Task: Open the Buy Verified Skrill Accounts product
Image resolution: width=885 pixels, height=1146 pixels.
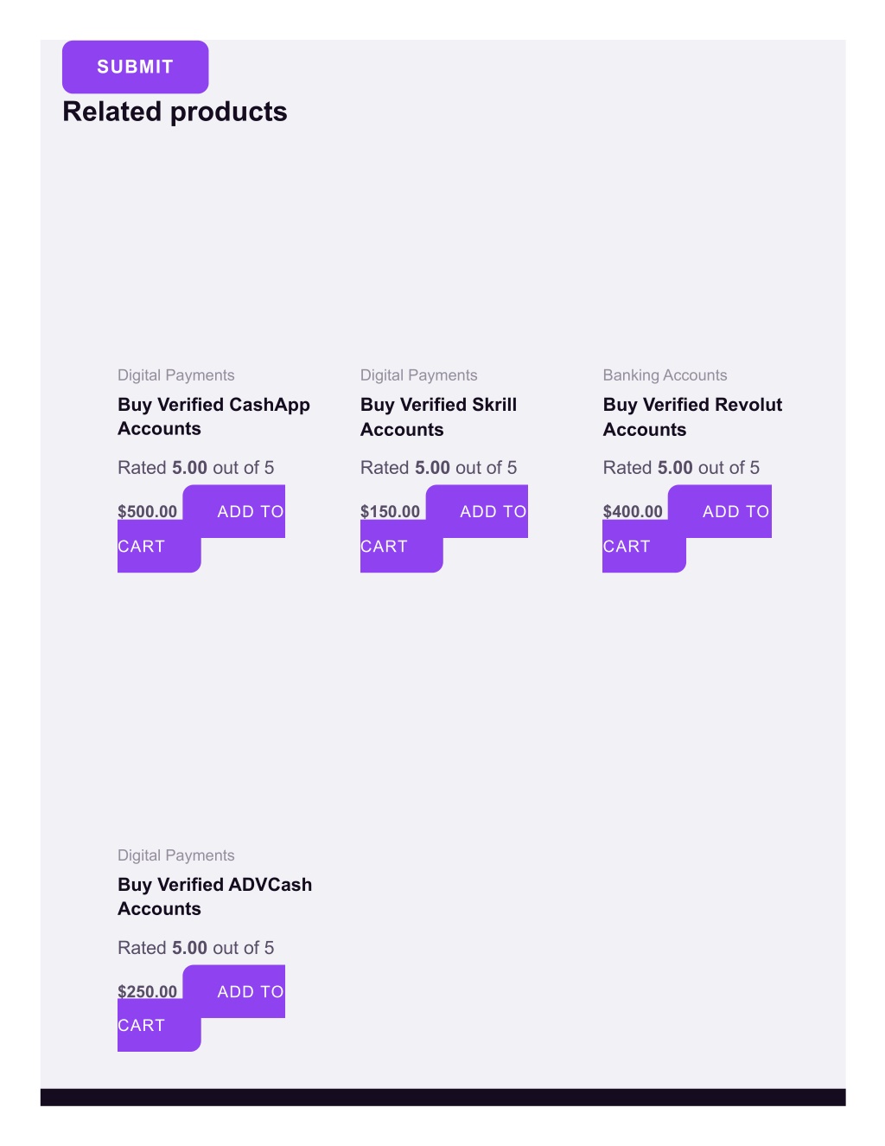Action: (x=438, y=417)
